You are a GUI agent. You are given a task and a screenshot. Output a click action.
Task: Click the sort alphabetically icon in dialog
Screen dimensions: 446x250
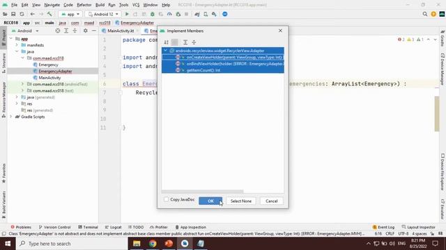[167, 42]
